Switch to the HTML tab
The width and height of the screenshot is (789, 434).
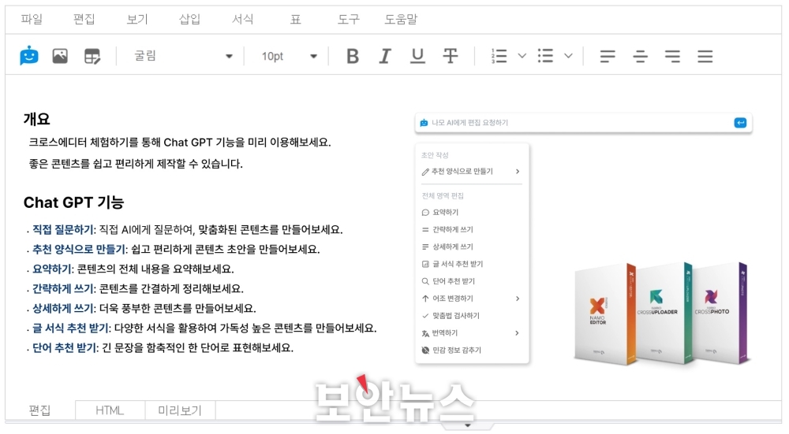click(x=110, y=410)
